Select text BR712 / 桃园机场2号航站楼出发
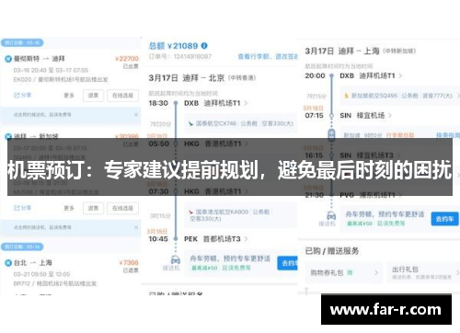The image size is (460, 333). pos(55,283)
